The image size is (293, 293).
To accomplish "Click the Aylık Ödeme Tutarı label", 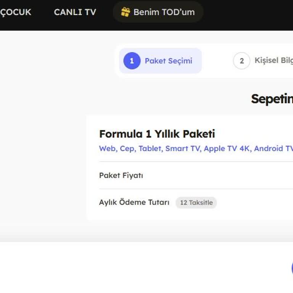I will [x=134, y=202].
